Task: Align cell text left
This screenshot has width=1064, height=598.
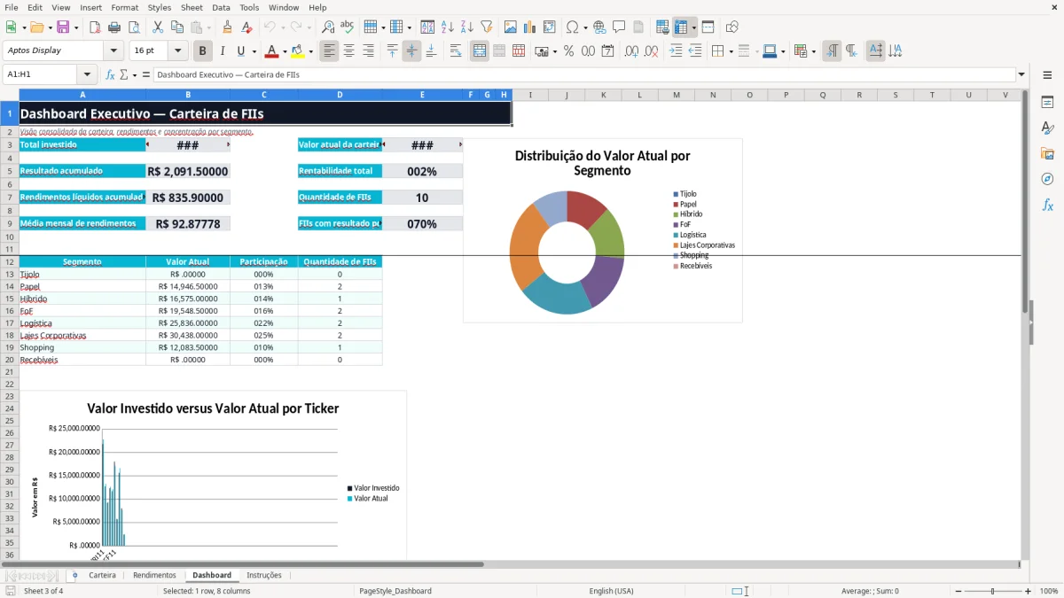Action: tap(330, 51)
